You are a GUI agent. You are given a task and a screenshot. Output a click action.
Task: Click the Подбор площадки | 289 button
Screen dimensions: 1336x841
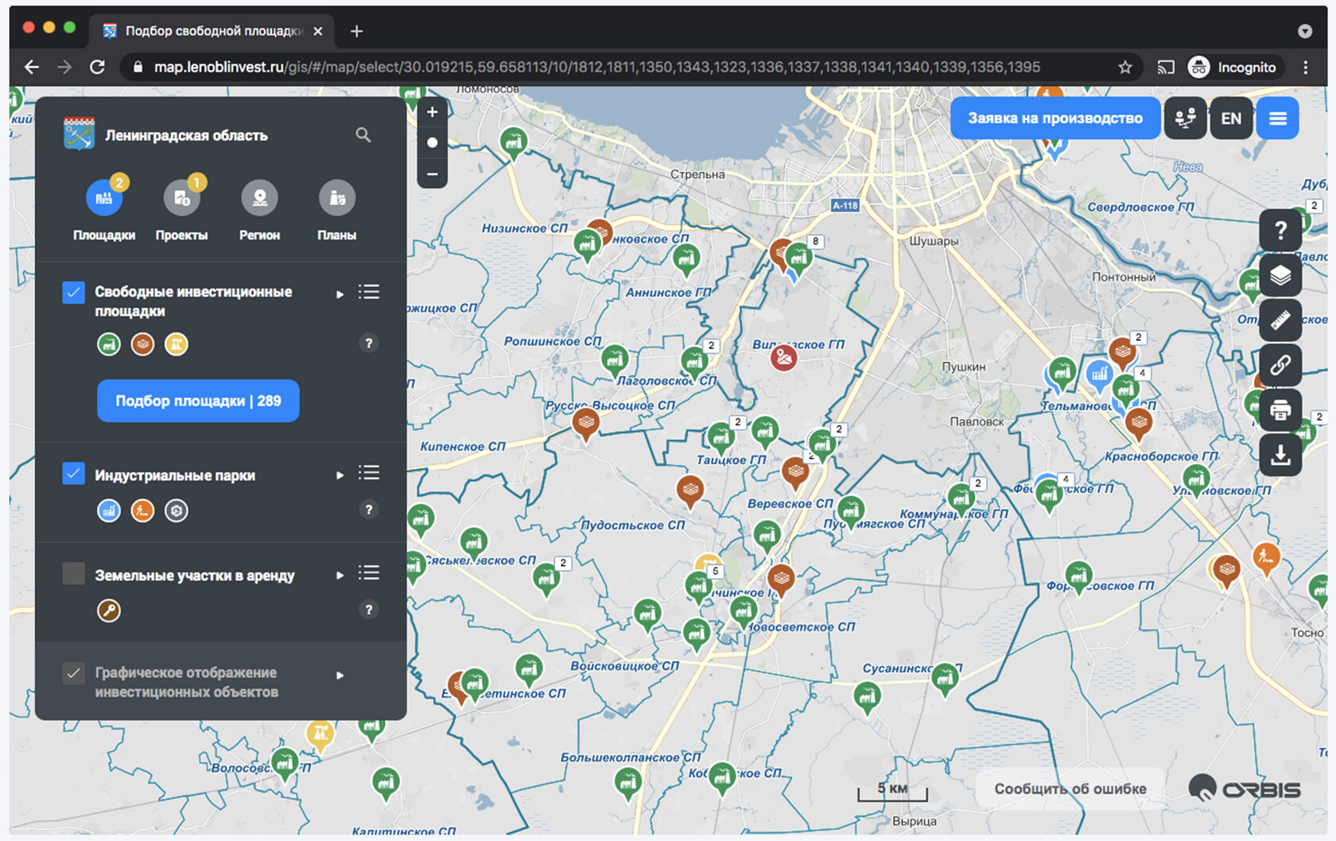(x=198, y=401)
